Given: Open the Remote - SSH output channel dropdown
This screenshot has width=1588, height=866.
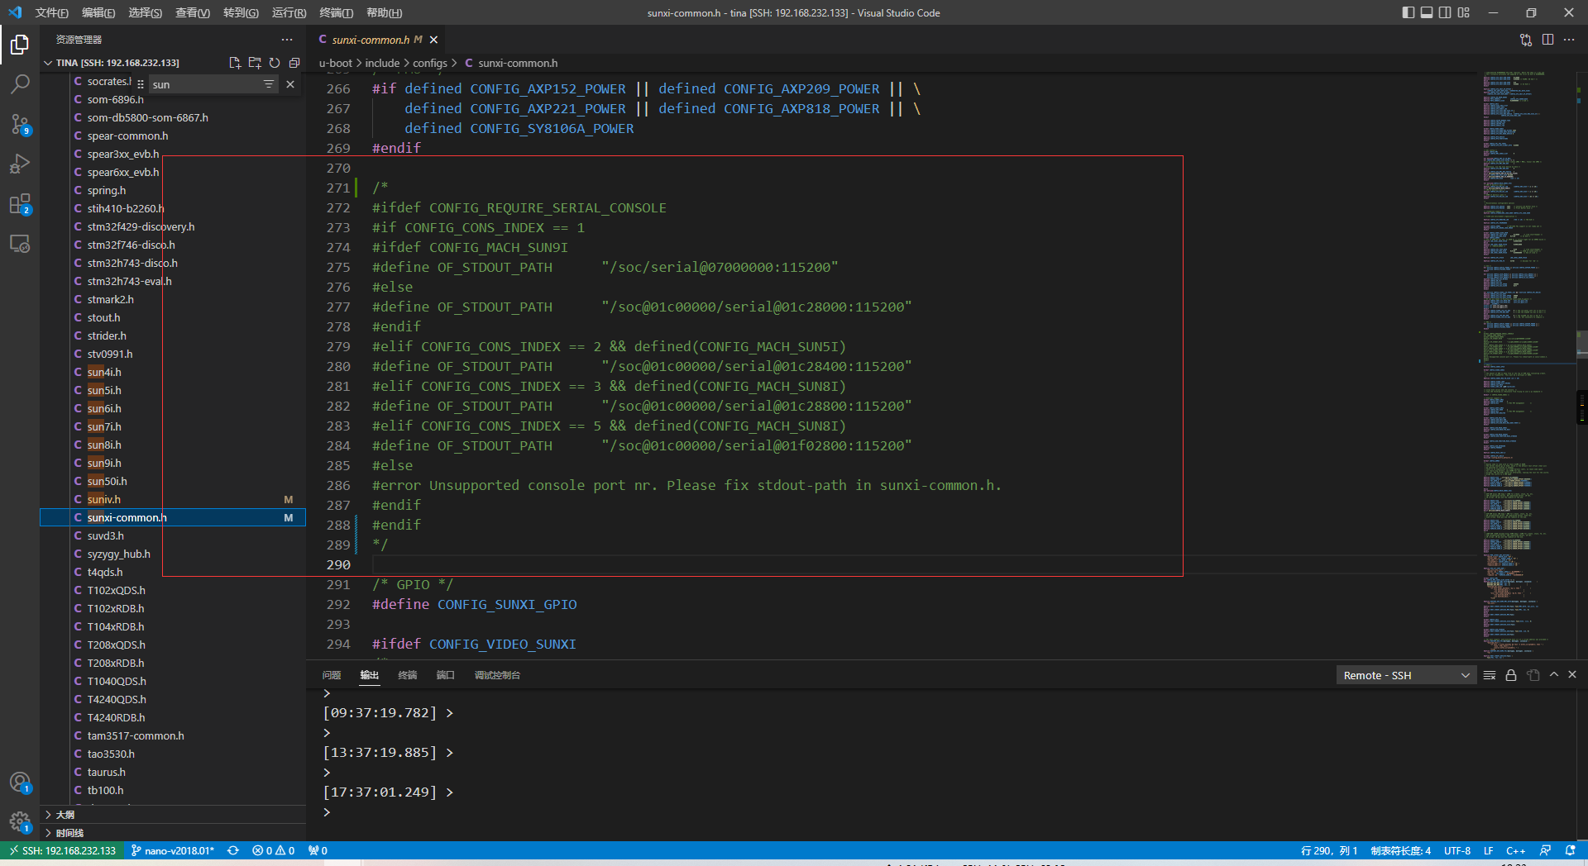Looking at the screenshot, I should 1406,675.
